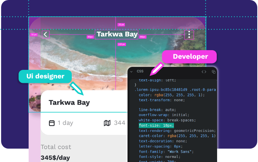Click the back arrow in the header
258x162 pixels.
(x=46, y=35)
